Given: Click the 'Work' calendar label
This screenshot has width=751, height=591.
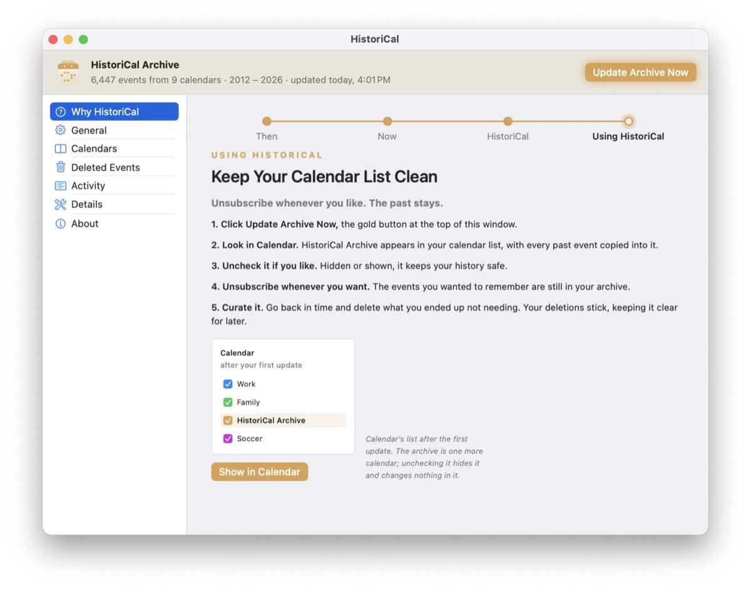Looking at the screenshot, I should coord(246,384).
